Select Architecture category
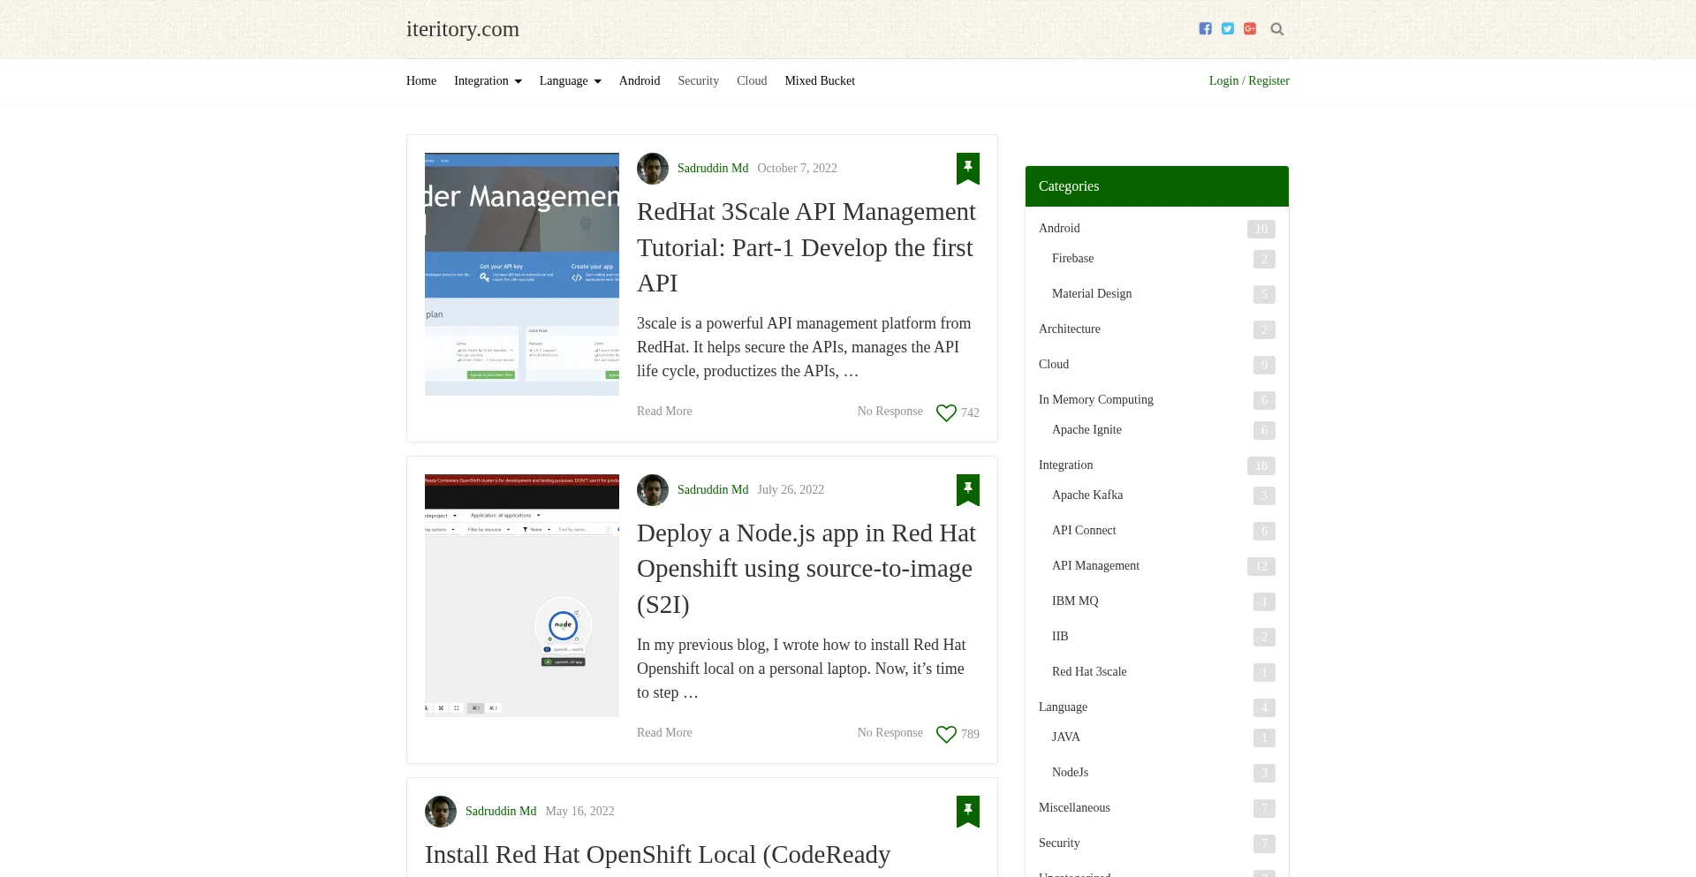Viewport: 1696px width, 877px height. (x=1070, y=329)
